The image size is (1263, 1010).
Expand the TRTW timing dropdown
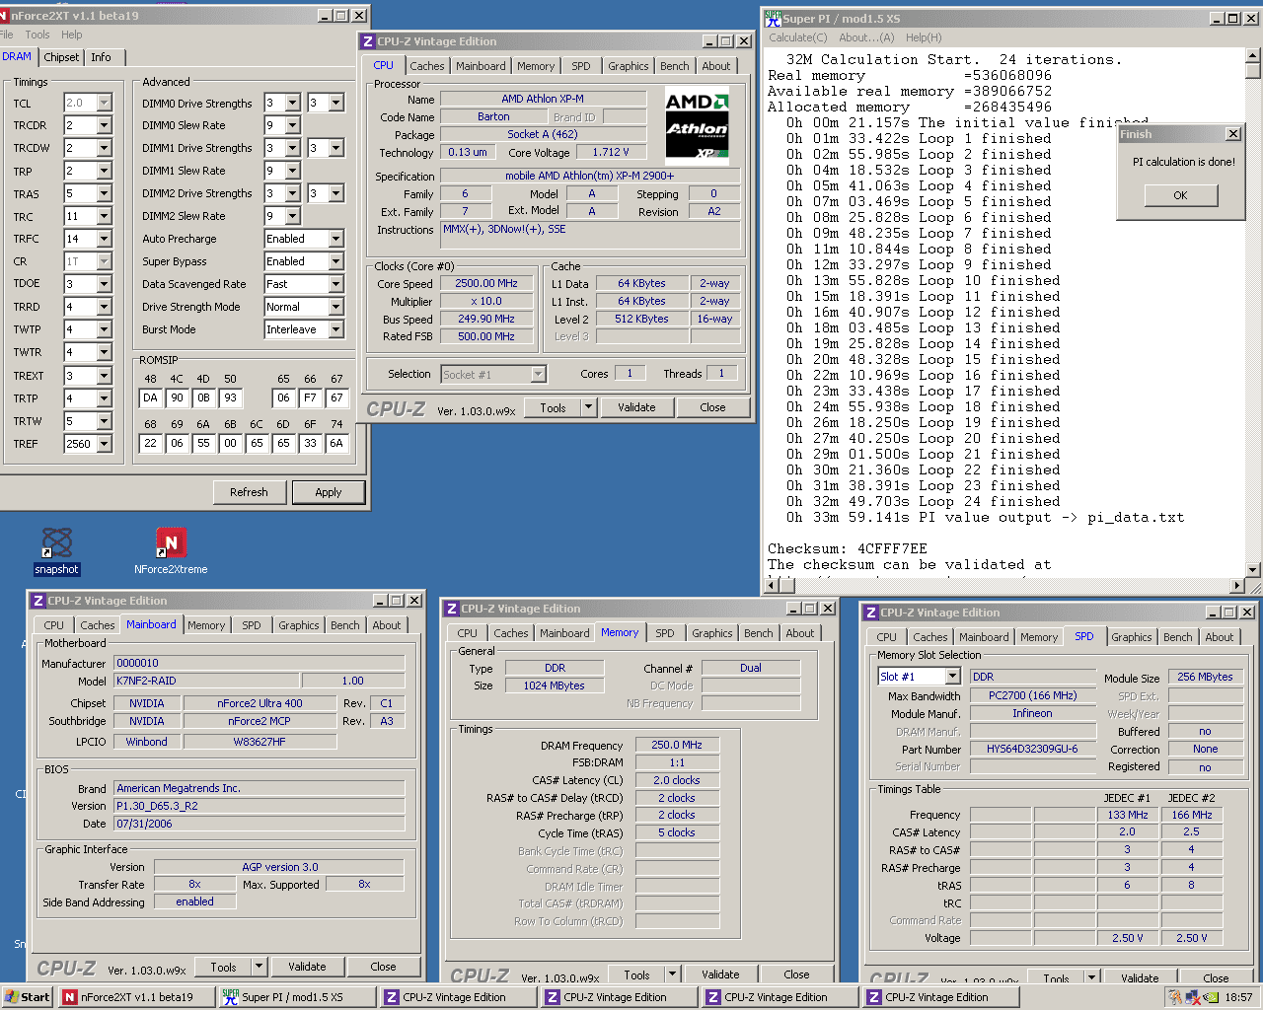click(104, 421)
